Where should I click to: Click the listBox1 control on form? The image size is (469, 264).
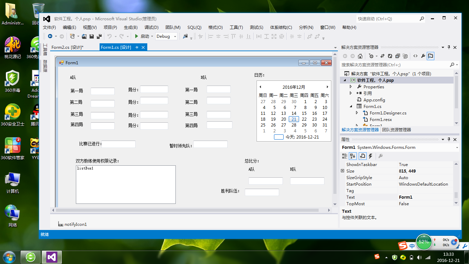click(x=126, y=185)
